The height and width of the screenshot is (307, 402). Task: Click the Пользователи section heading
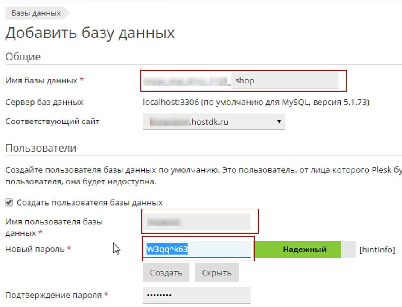click(x=41, y=148)
